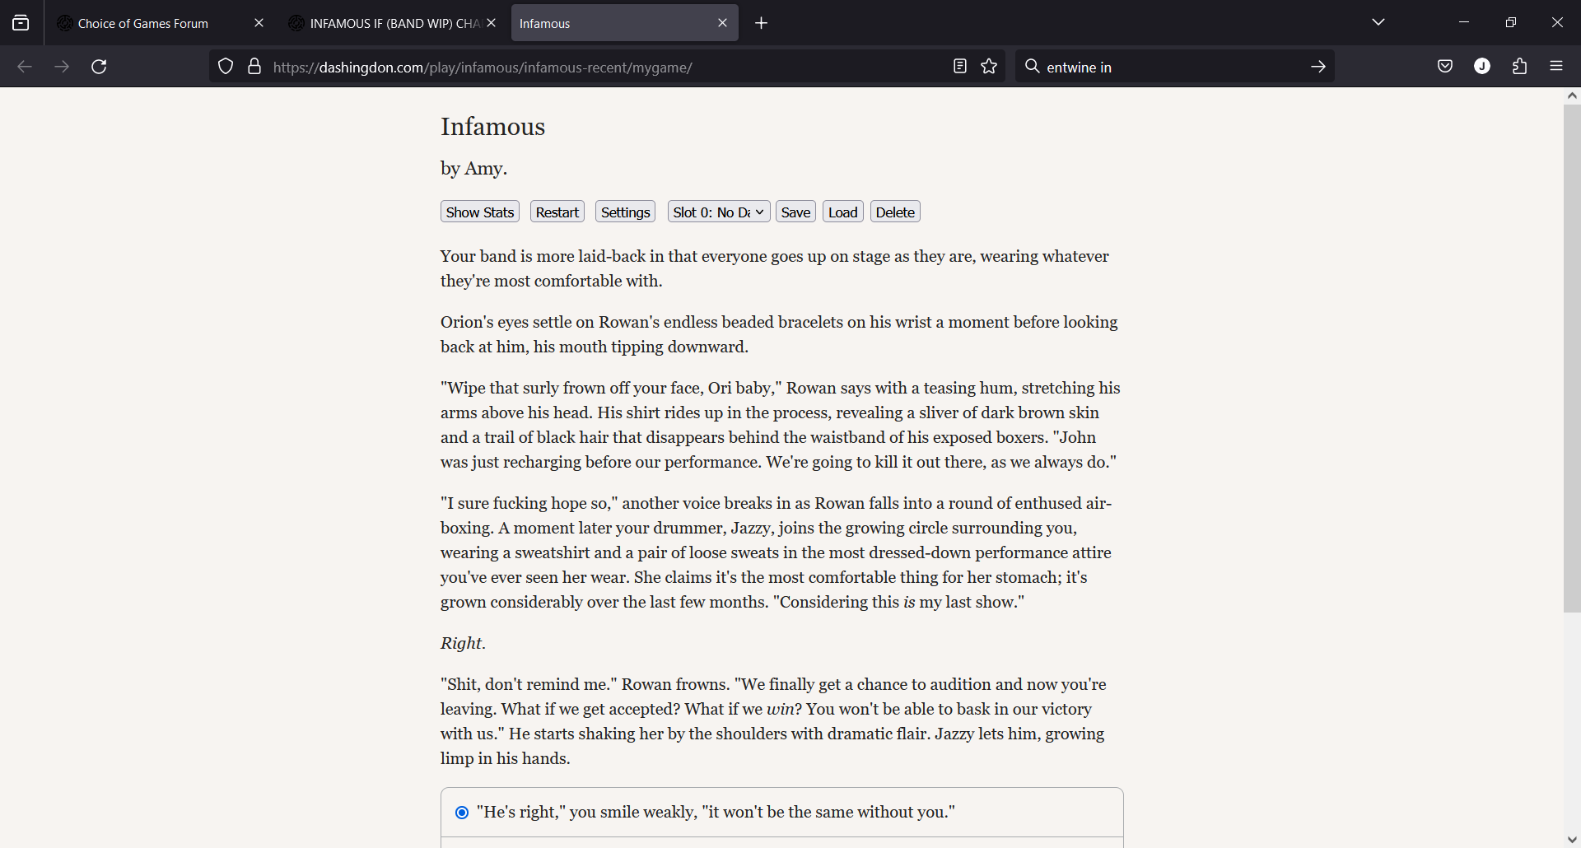The width and height of the screenshot is (1581, 848).
Task: Minimize the browser window
Action: pyautogui.click(x=1463, y=22)
